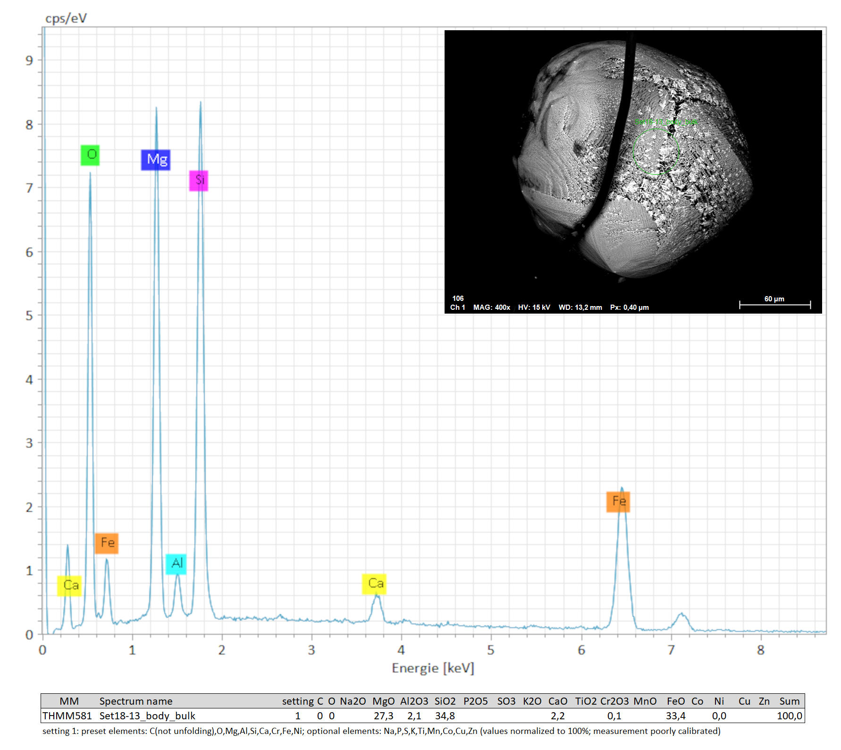
Task: Select the cyan Al peak label
Action: click(176, 564)
